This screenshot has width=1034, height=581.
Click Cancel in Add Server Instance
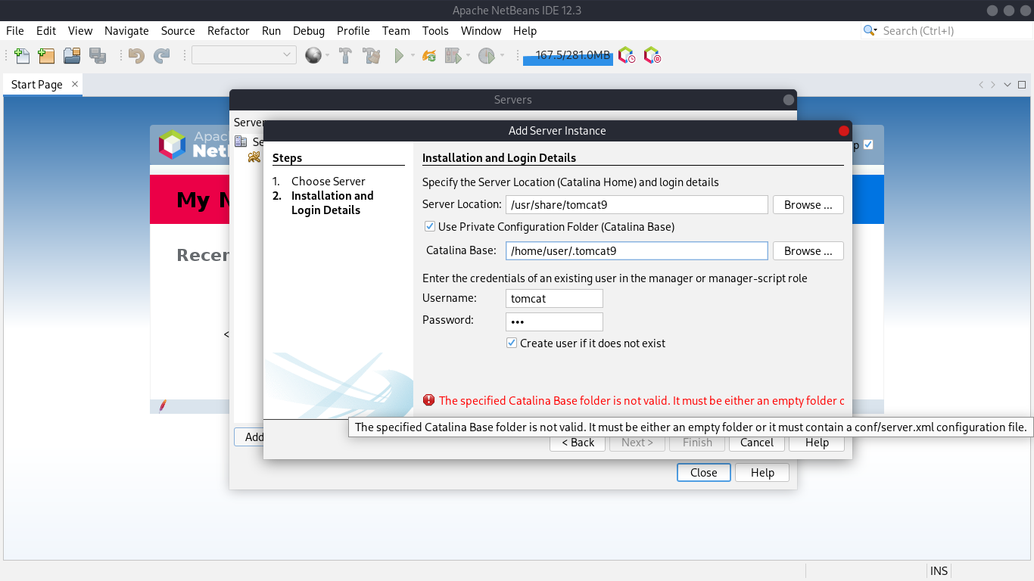756,443
